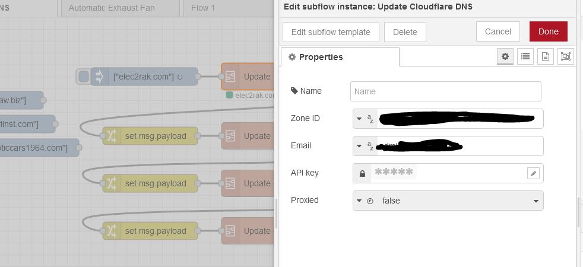The height and width of the screenshot is (267, 583).
Task: Click the aw.biz inject node
Action: point(21,100)
